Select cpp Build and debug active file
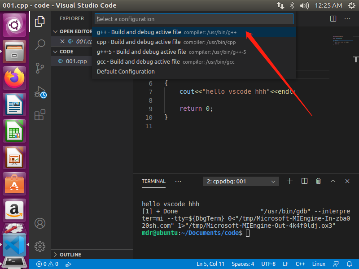359x269 pixels. coord(194,42)
